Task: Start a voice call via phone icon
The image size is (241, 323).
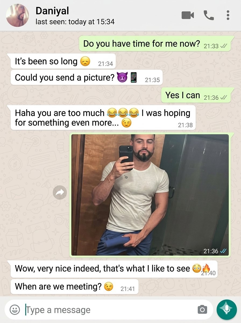Action: (x=208, y=15)
